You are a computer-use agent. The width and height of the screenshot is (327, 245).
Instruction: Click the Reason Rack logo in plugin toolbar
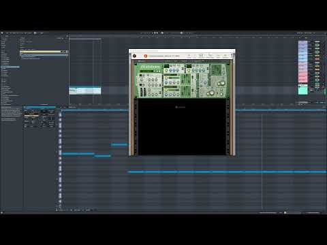(134, 56)
